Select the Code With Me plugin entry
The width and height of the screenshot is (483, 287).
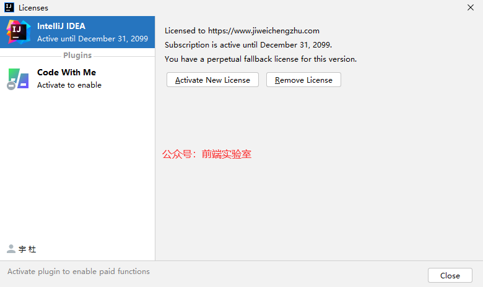(x=77, y=78)
